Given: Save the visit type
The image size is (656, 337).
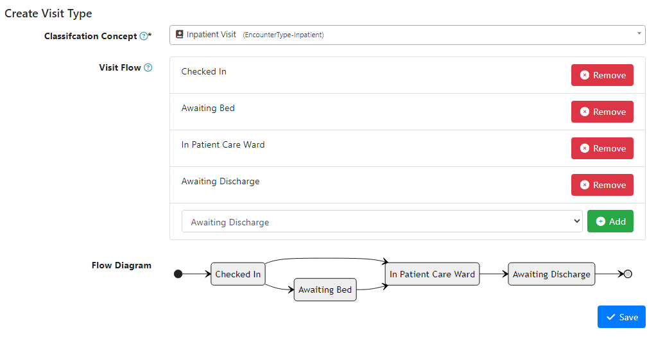Looking at the screenshot, I should point(621,317).
